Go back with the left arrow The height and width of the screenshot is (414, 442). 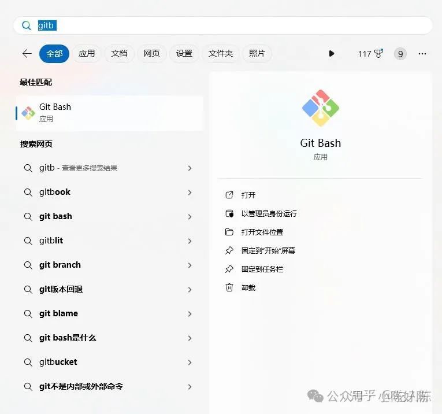tap(27, 54)
